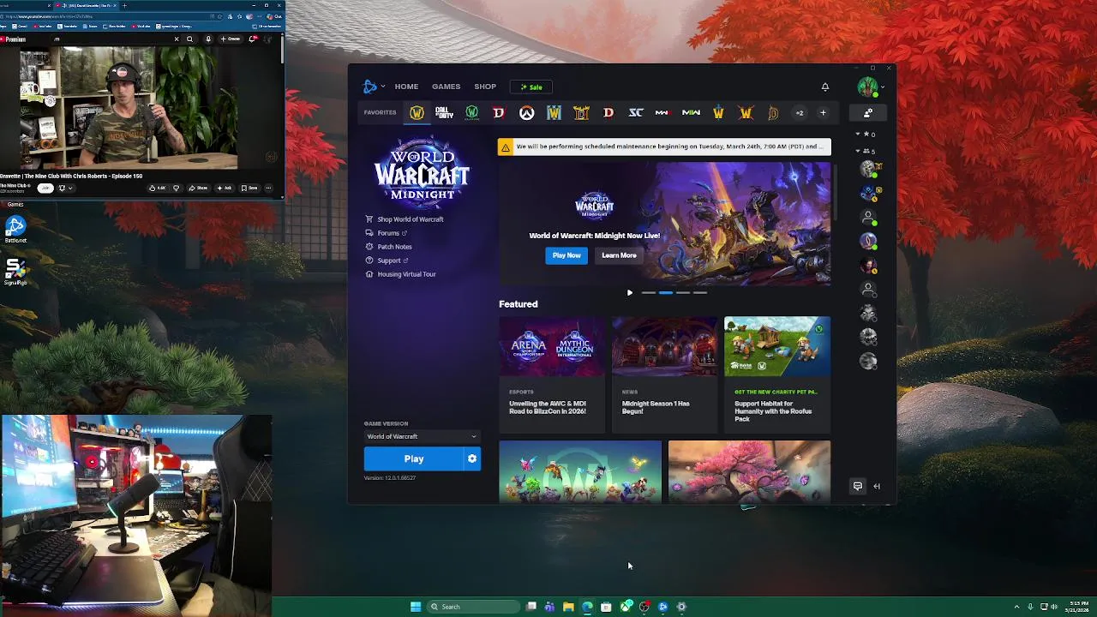Open Habitat for Humanity Roofus Pack card
This screenshot has width=1097, height=617.
pyautogui.click(x=776, y=374)
